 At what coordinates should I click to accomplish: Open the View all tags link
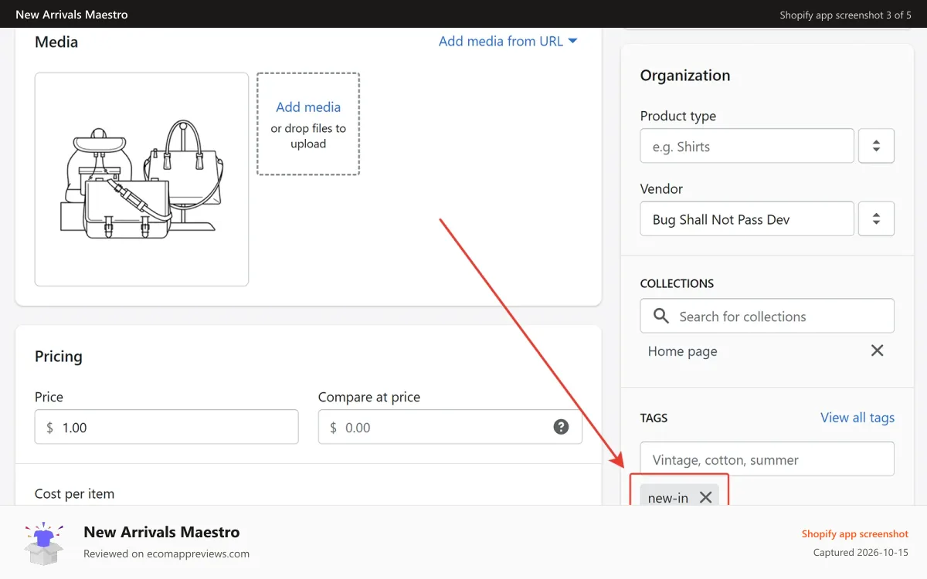point(857,418)
